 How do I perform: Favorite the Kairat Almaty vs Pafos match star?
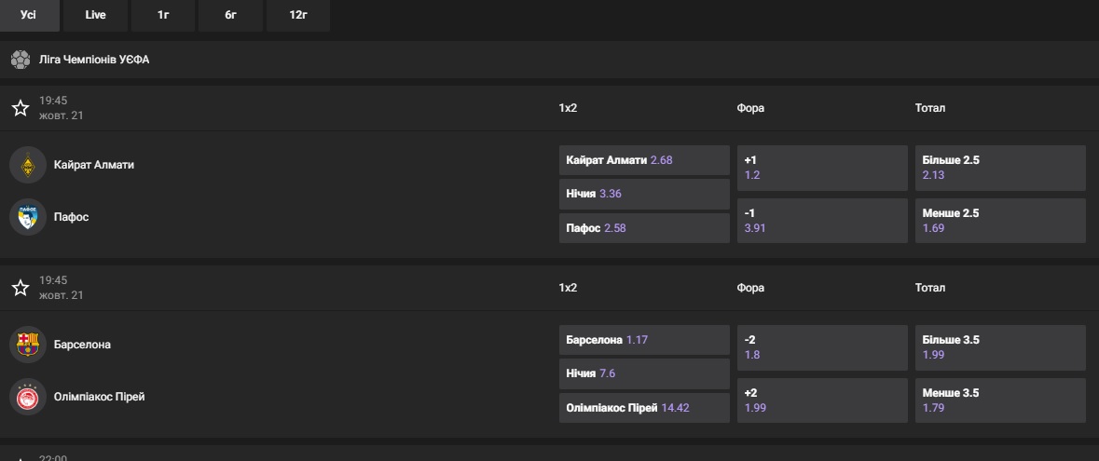(21, 108)
